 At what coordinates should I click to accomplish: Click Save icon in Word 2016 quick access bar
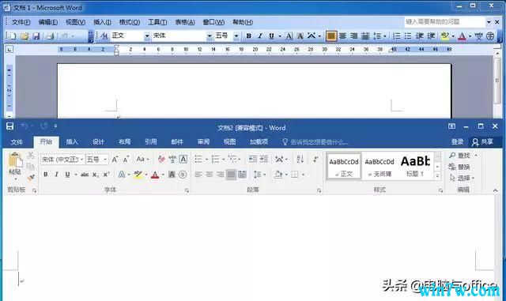click(9, 126)
